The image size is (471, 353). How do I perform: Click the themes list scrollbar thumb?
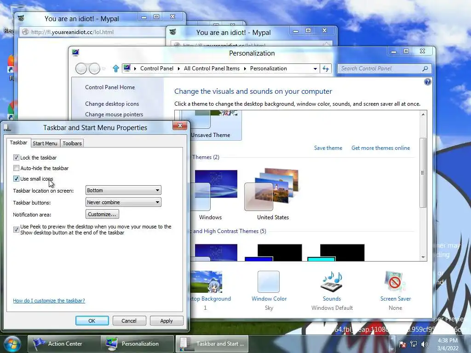pos(423,173)
